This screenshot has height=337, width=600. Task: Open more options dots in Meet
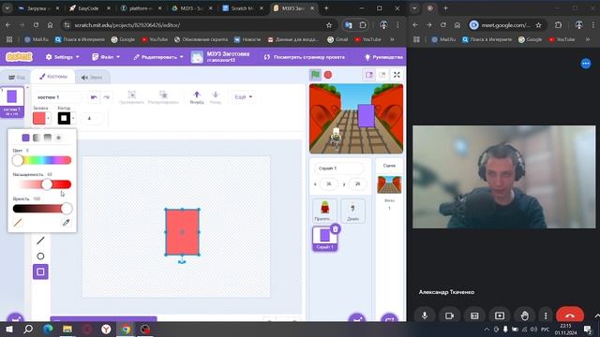coord(546,315)
